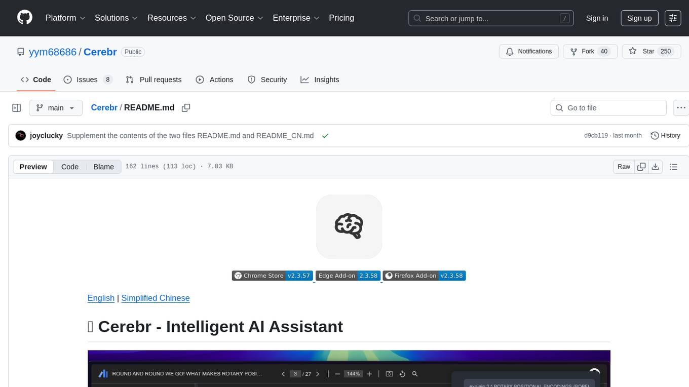Open the more file actions ellipsis menu
The height and width of the screenshot is (387, 689).
[681, 108]
